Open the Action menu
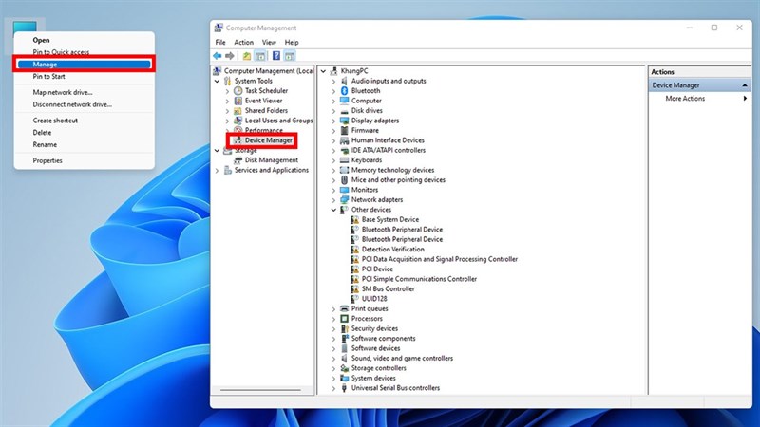The width and height of the screenshot is (760, 427). tap(243, 42)
